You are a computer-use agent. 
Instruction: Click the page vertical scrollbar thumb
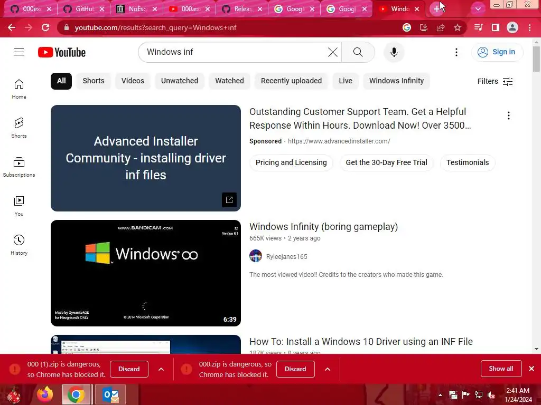click(536, 59)
